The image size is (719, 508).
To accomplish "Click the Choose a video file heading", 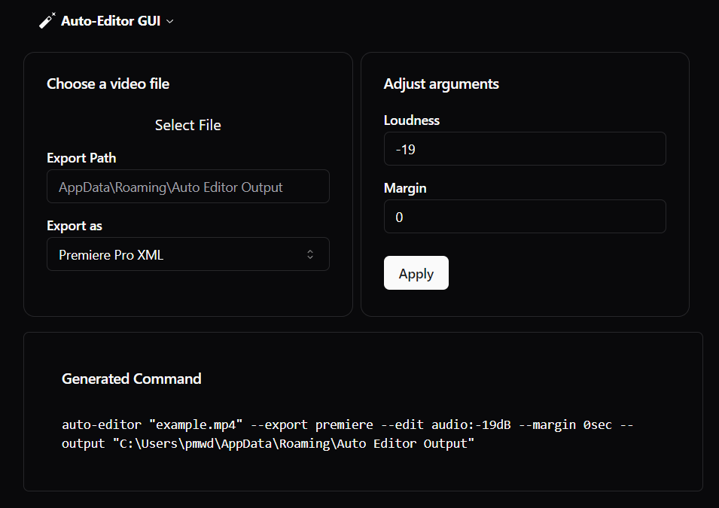I will 108,84.
